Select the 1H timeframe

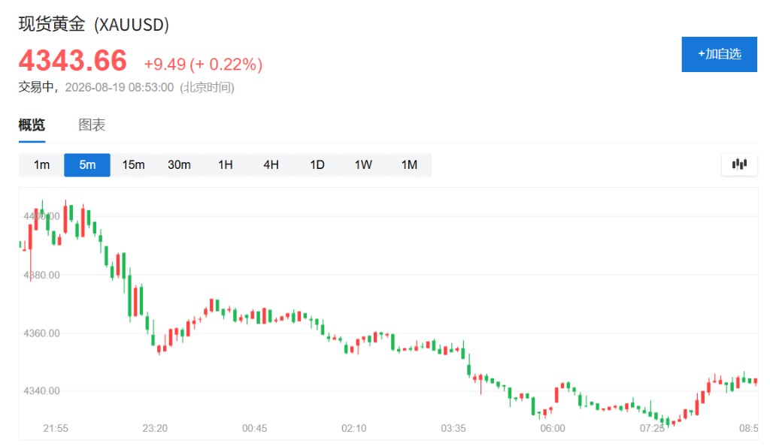point(226,164)
